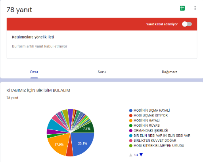
Task: Toggle the 'Yanıt kabul edilmiyor' switch
Action: [187, 24]
